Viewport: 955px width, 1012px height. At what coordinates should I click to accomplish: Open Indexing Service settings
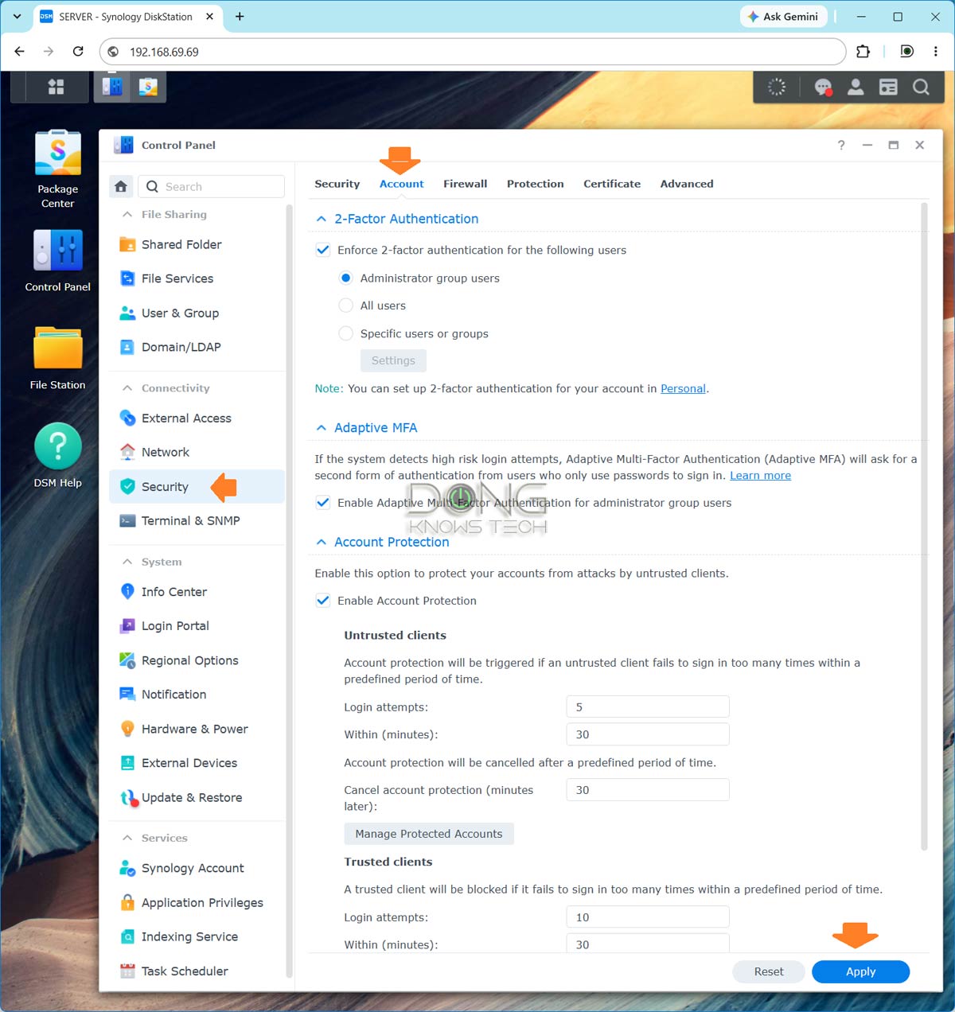coord(197,936)
